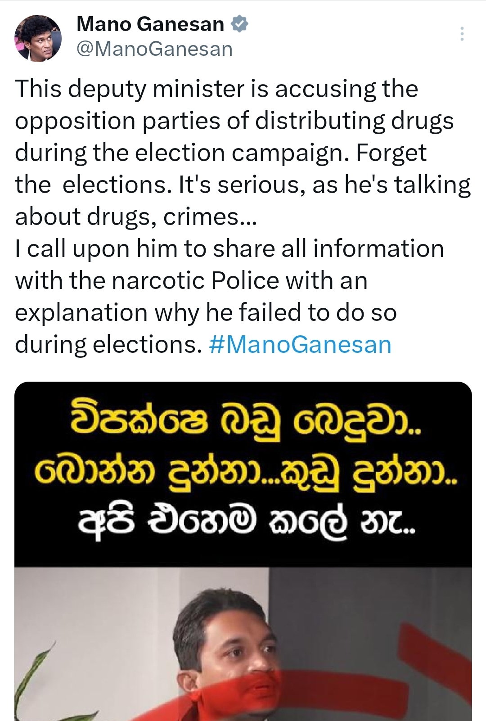Viewport: 486px width, 721px height.
Task: Tap the words 'about drugs, crimes...'
Action: pyautogui.click(x=136, y=217)
